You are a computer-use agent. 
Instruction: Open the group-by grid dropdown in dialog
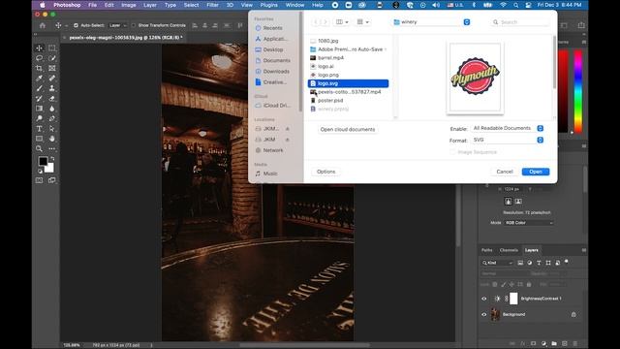362,22
